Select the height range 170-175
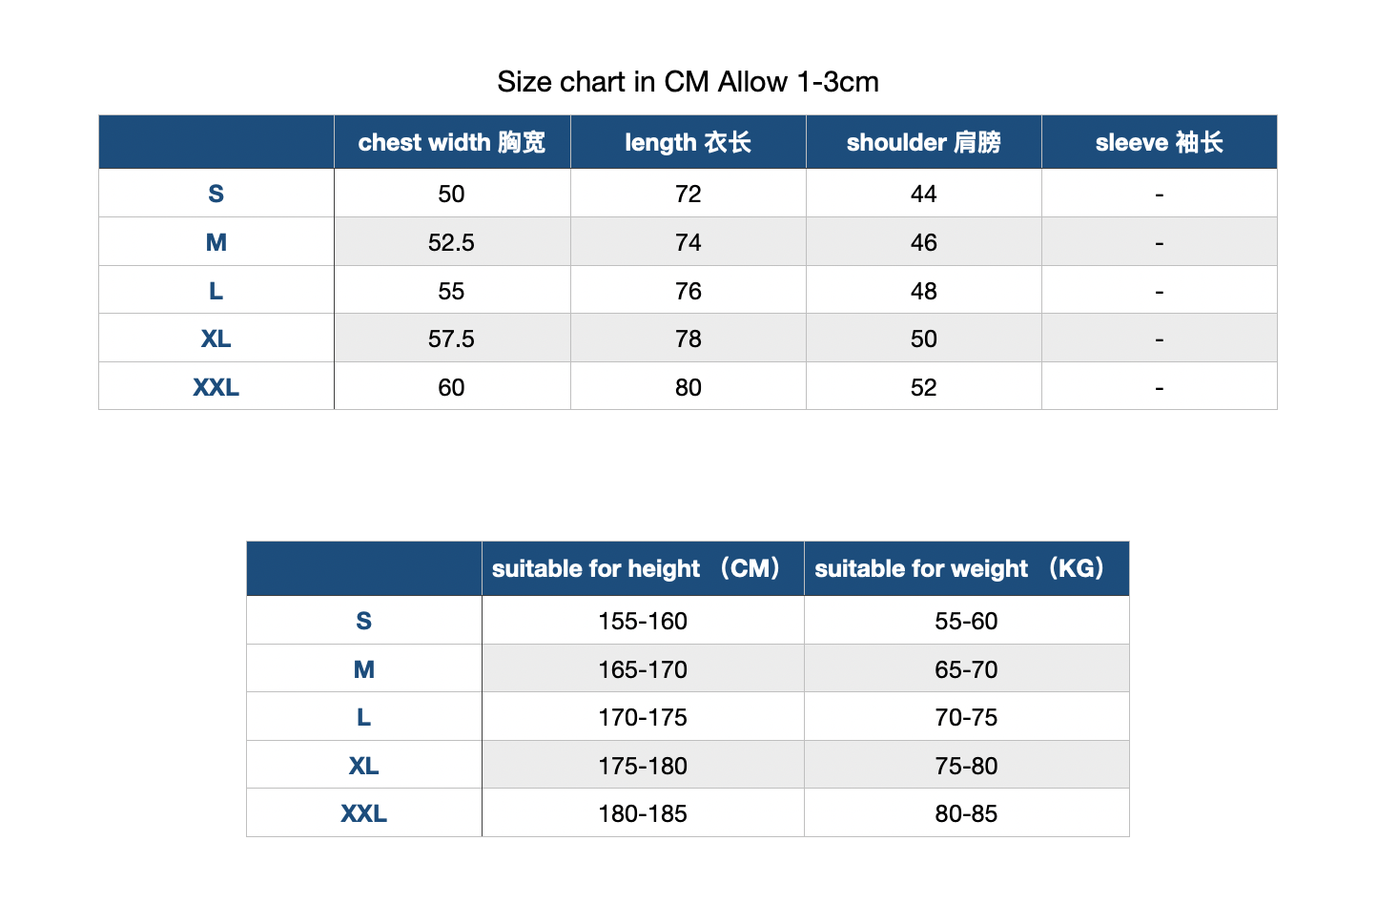The height and width of the screenshot is (923, 1398). coord(643,717)
